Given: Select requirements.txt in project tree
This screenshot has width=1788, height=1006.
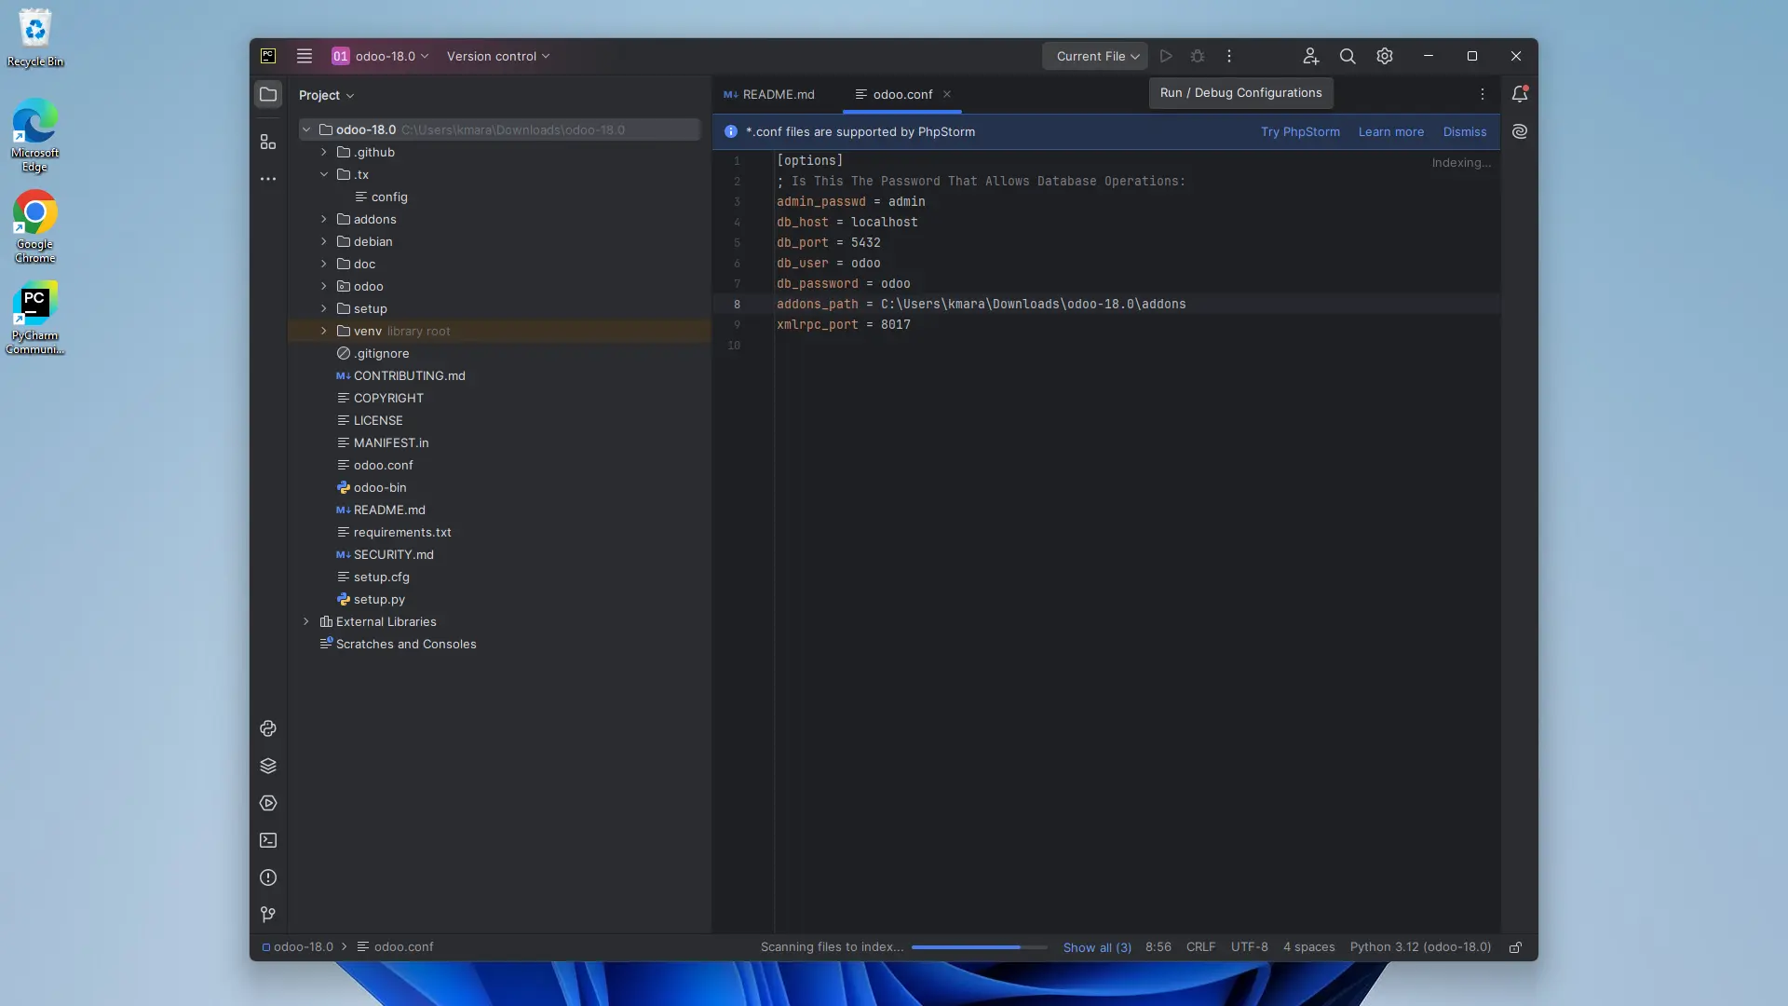Looking at the screenshot, I should pos(402,532).
